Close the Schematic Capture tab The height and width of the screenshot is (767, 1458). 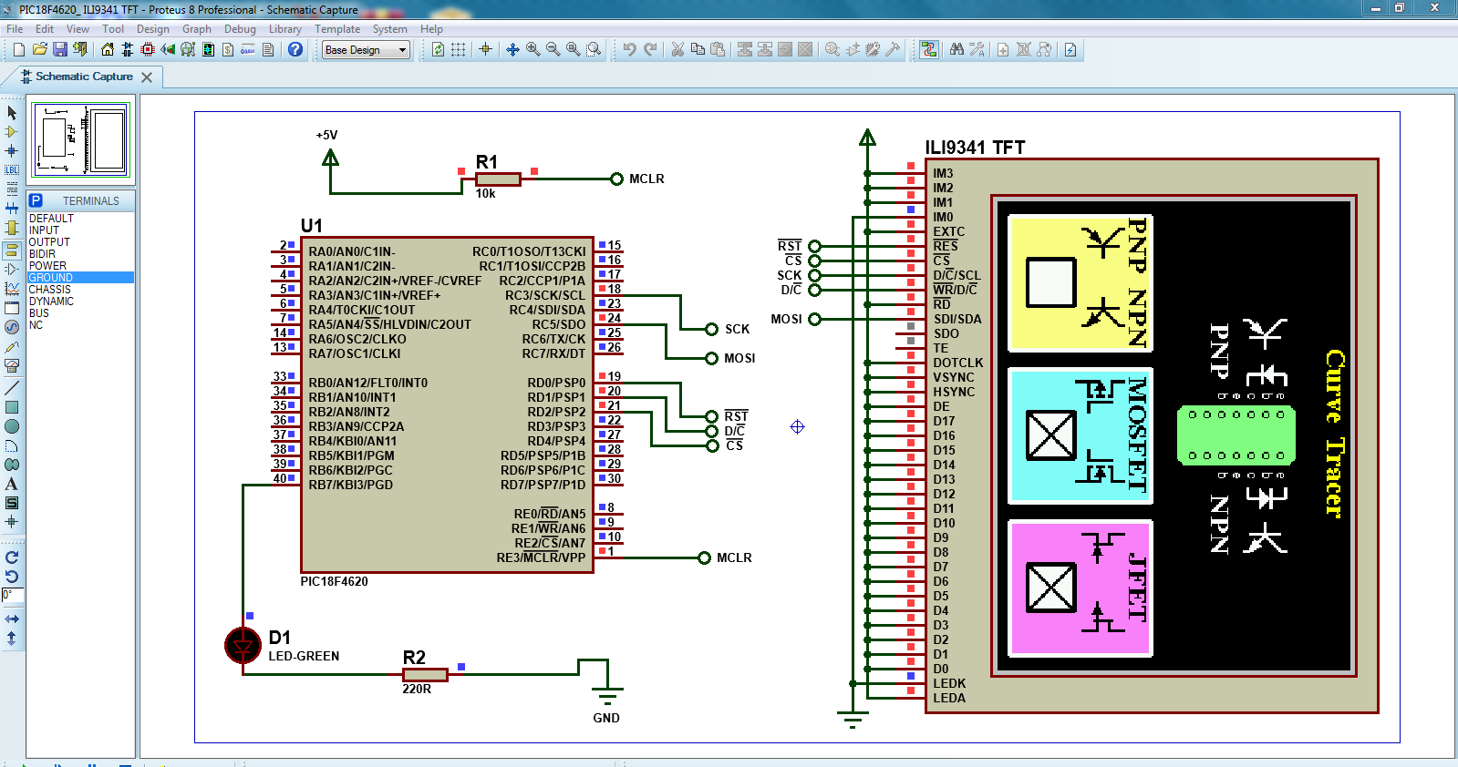(x=147, y=77)
